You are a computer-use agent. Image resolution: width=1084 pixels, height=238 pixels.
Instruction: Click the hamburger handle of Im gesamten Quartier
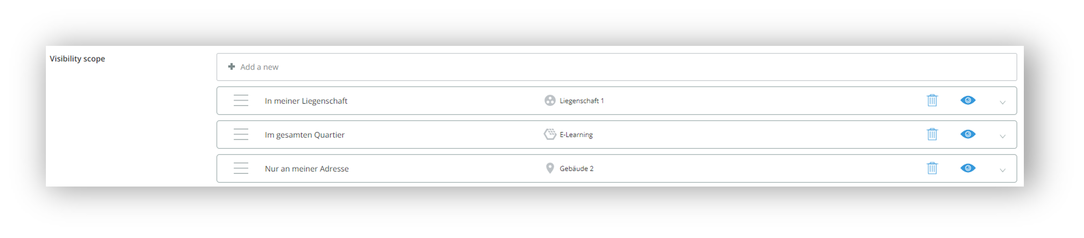[241, 135]
